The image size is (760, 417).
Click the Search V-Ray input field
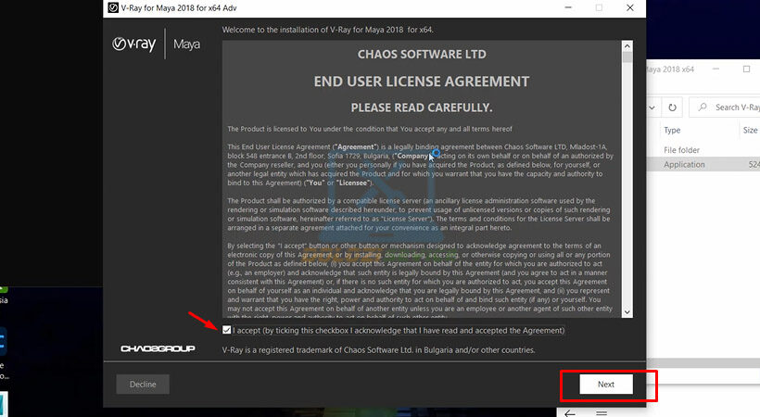point(732,107)
